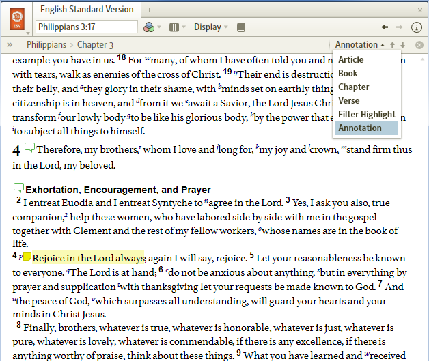Screen dimensions: 429x361
Task: Open the note icon before Therefore
Action: click(x=29, y=147)
